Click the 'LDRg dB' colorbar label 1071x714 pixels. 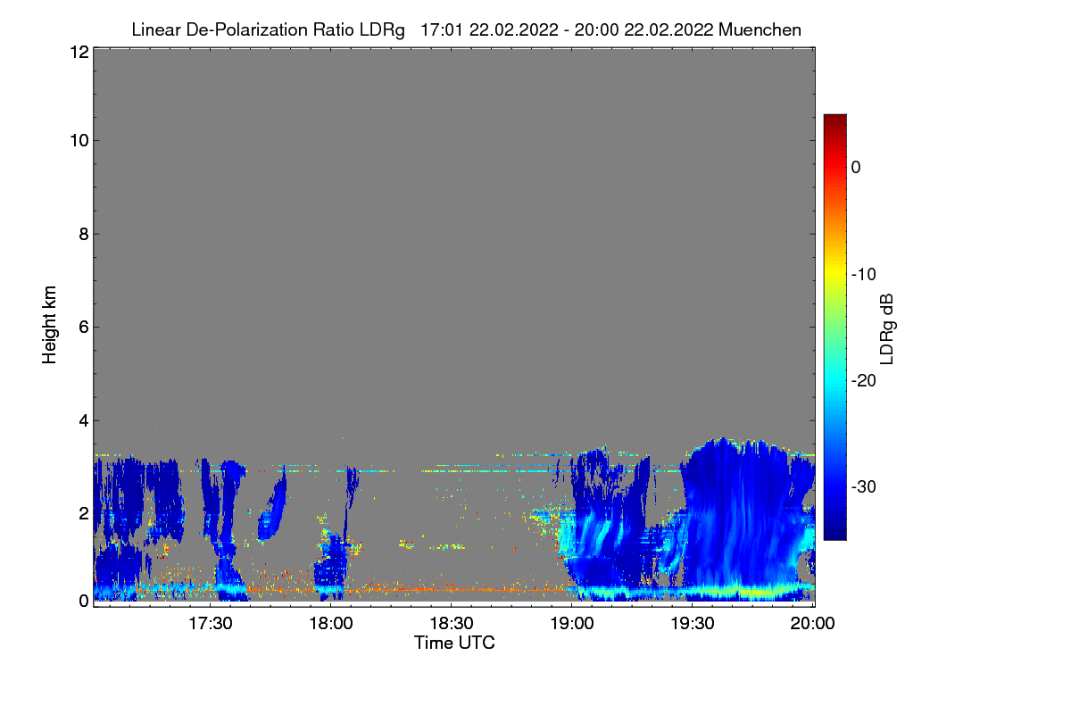tap(887, 328)
